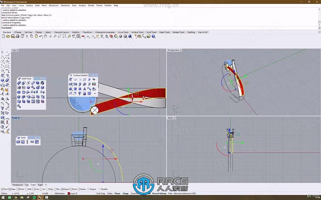Select the Polyline tool in the left sidebar
The width and height of the screenshot is (321, 200).
click(x=3, y=57)
